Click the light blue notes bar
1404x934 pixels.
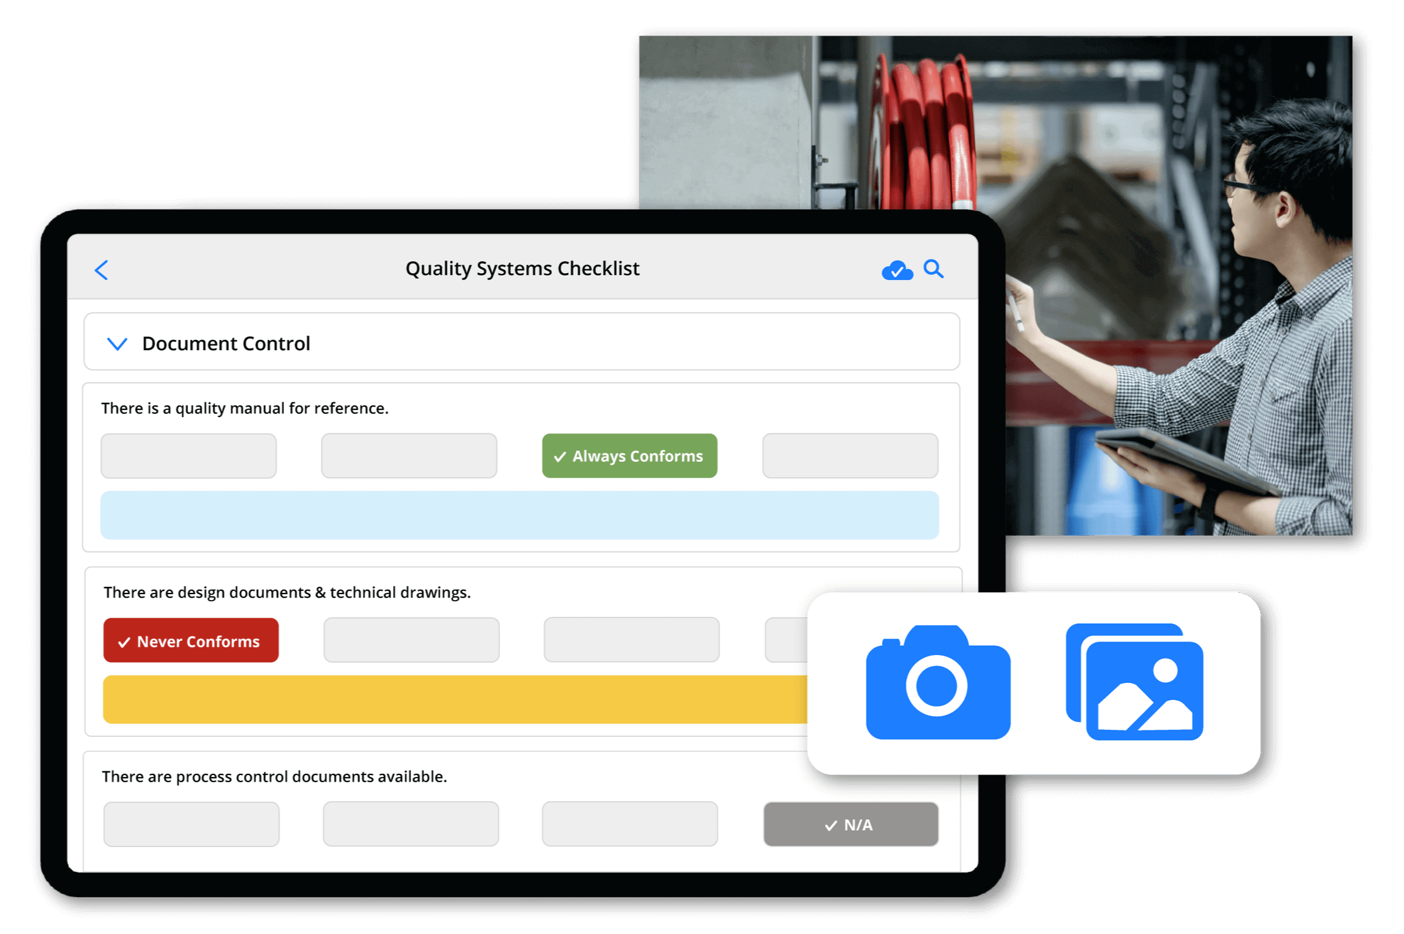click(519, 515)
